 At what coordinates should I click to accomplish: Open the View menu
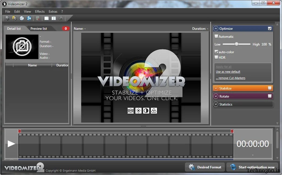pos(27,11)
